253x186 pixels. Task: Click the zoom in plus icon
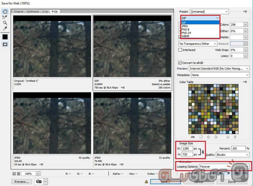(19, 174)
